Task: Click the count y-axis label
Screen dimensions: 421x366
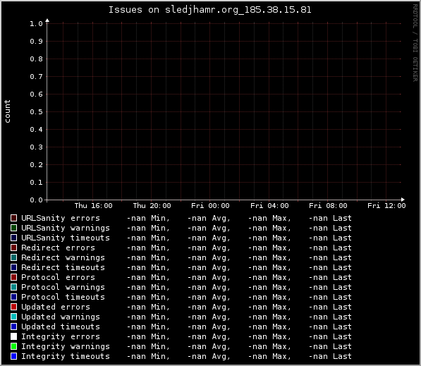Action: tap(7, 111)
